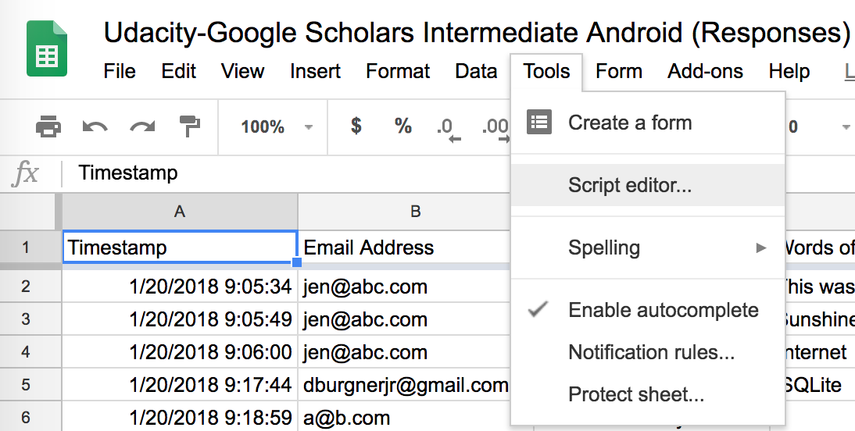This screenshot has width=855, height=431.
Task: Select column B header
Action: click(415, 211)
